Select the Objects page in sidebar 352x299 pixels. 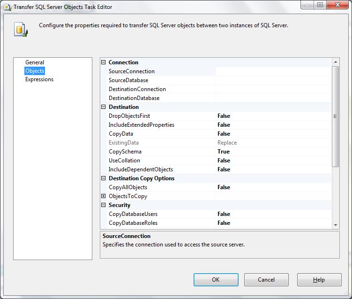[35, 71]
